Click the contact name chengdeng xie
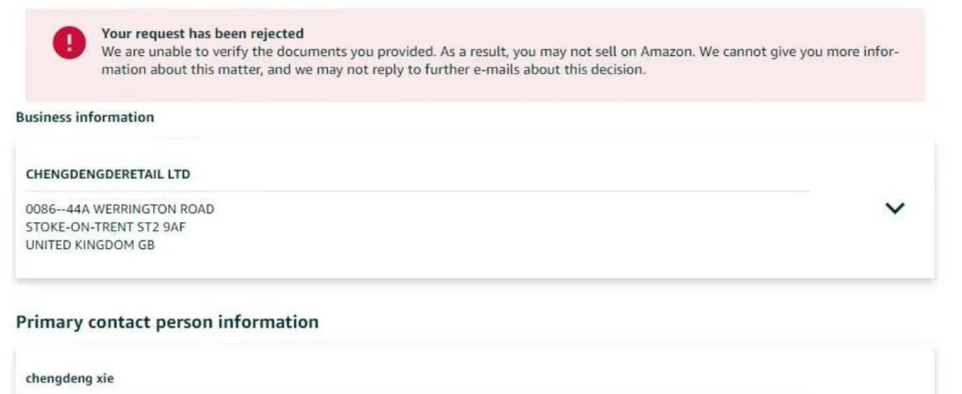This screenshot has height=394, width=962. [x=70, y=378]
